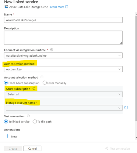
Task: Click the 'Authentication method' label
Action: coord(19,64)
